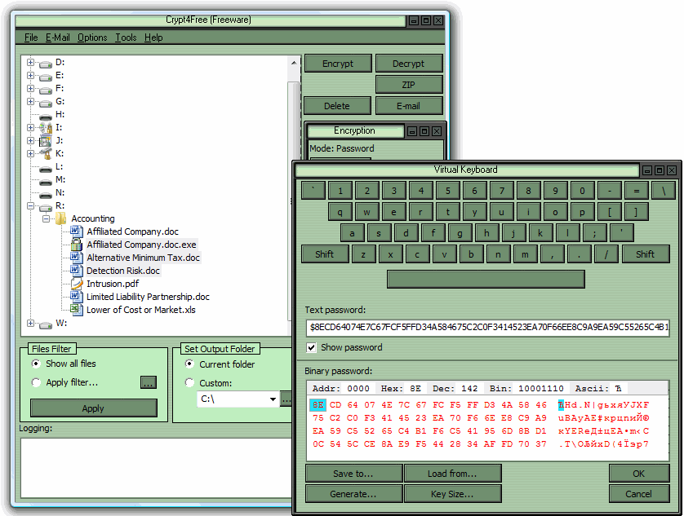Click the I: drive icon
Image resolution: width=684 pixels, height=516 pixels.
(46, 128)
